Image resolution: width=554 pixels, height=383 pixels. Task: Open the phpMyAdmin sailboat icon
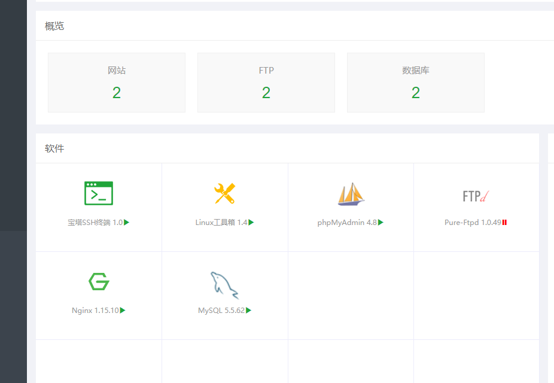tap(351, 194)
